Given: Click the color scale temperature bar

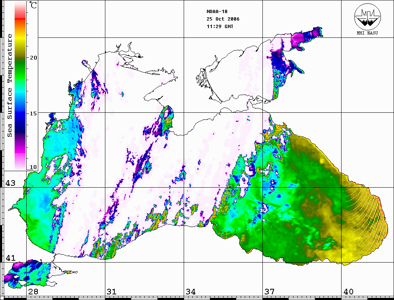Looking at the screenshot, I should (20, 85).
